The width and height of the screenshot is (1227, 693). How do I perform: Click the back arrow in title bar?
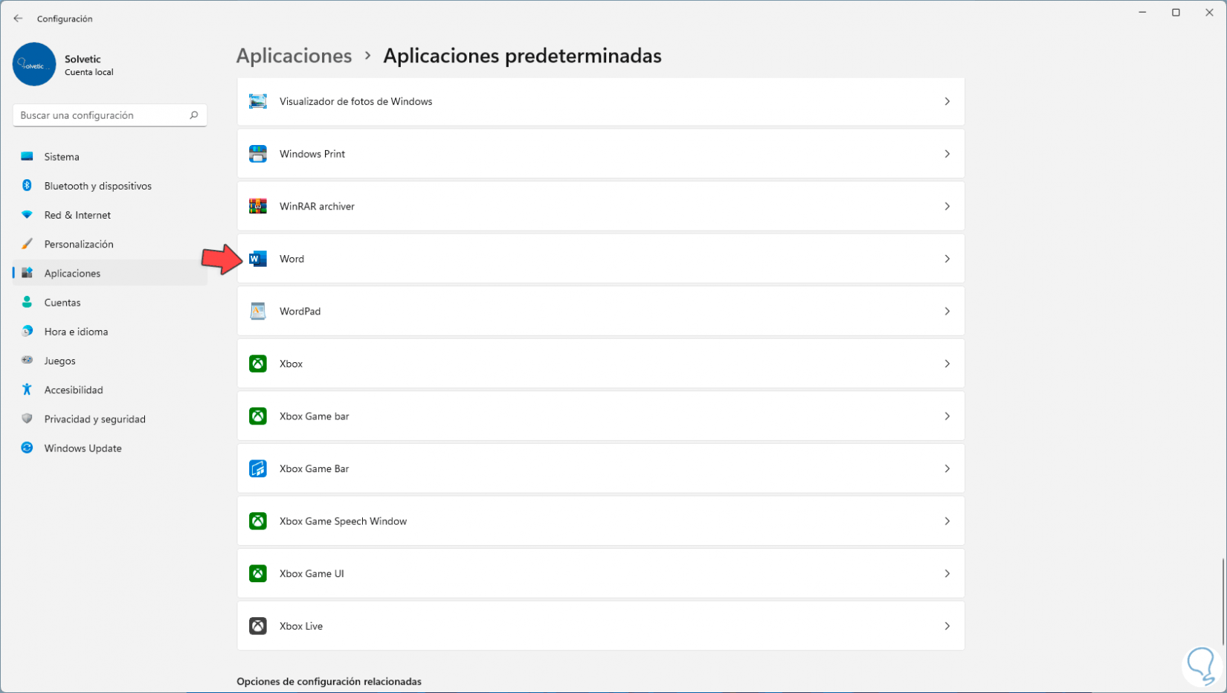click(x=18, y=19)
